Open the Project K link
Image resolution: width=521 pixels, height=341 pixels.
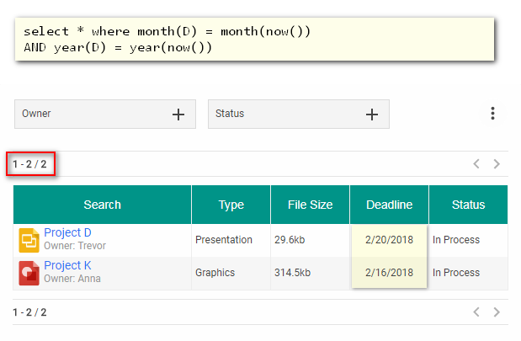coord(68,266)
